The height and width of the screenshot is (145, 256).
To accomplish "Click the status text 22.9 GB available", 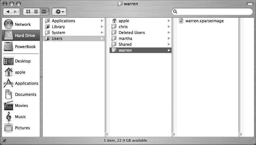I will point(132,140).
